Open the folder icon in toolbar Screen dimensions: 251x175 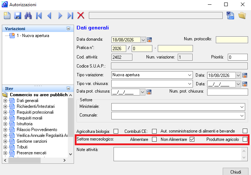pos(242,16)
